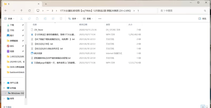Open a new tab with plus button

pyautogui.click(x=46, y=4)
